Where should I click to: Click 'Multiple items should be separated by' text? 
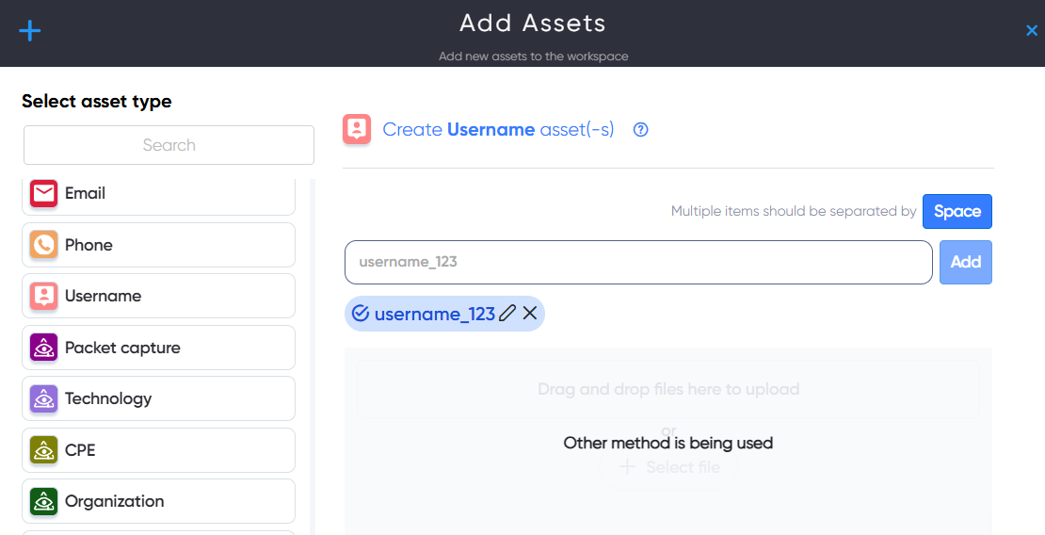tap(794, 212)
